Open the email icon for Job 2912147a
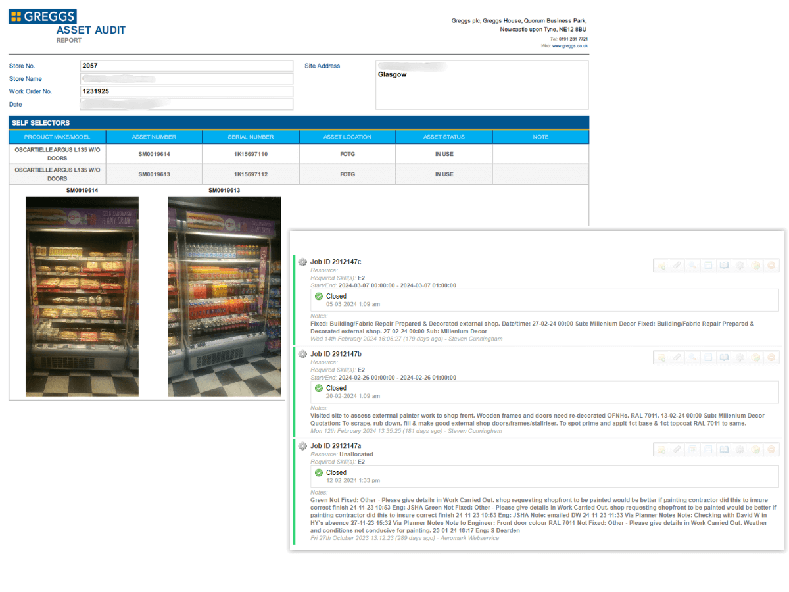Screen dimensions: 789x592 661,449
